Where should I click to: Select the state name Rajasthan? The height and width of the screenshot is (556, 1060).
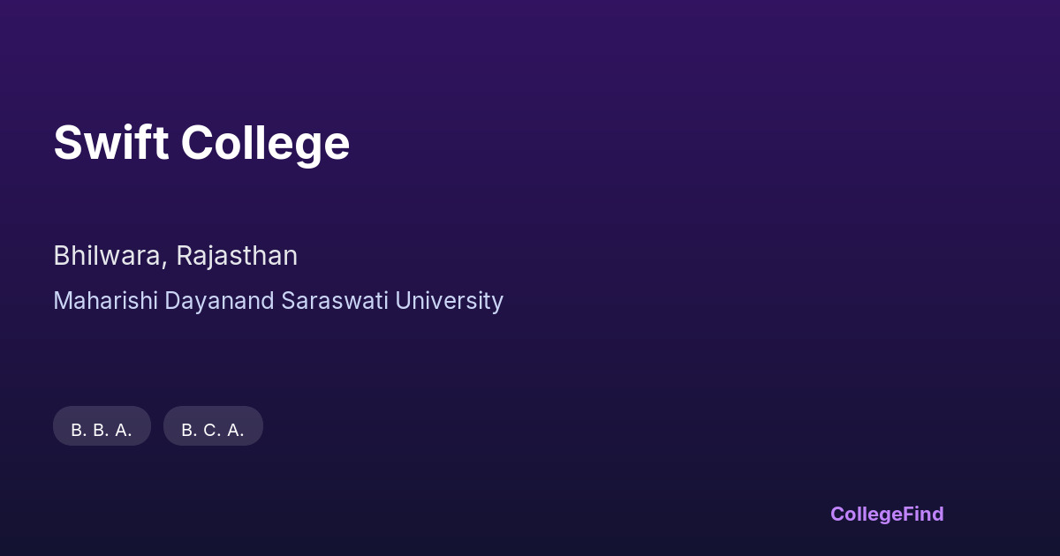click(237, 256)
